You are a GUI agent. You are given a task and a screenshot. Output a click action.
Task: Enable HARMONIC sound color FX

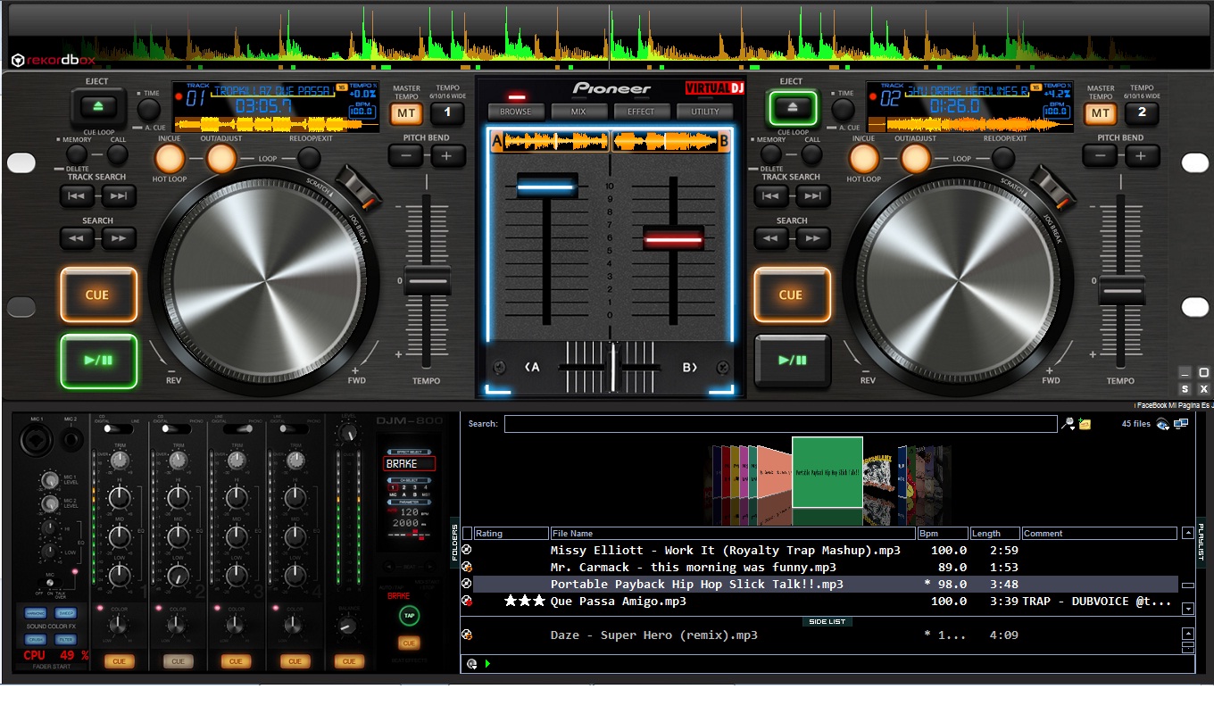point(36,614)
